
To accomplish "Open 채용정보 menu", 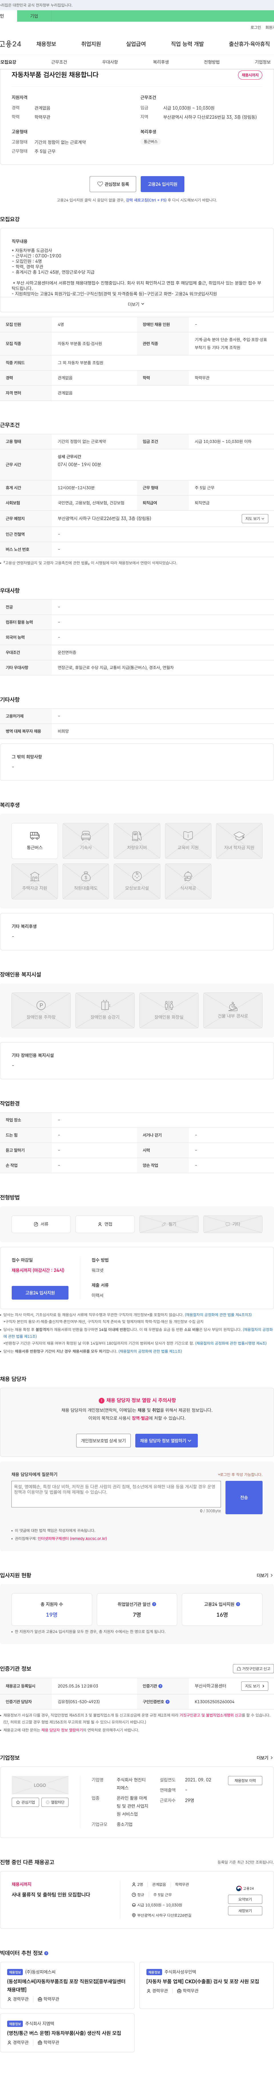I will (46, 44).
